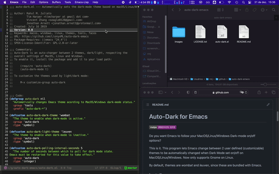This screenshot has width=279, height=174.
Task: Click ELisp/l mode indicator in mode line
Action: [x=116, y=168]
